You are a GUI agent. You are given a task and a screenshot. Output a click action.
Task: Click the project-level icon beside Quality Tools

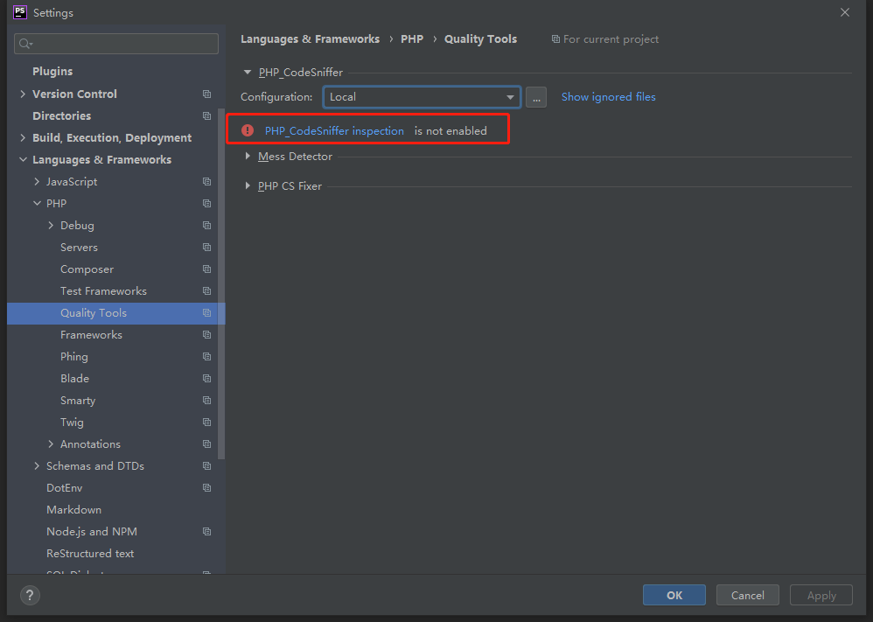[x=207, y=313]
